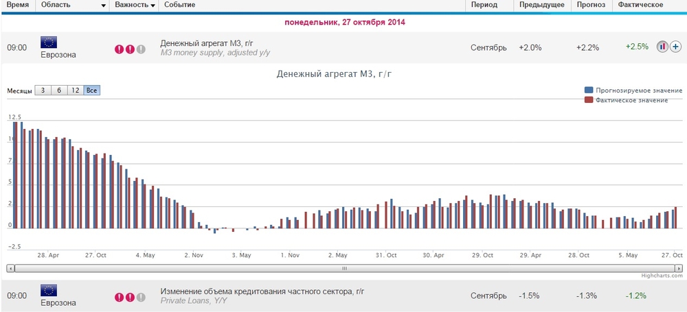Click Eurozone flag in the M3 money supply row
Viewport: 687px width, 312px height.
(x=49, y=43)
